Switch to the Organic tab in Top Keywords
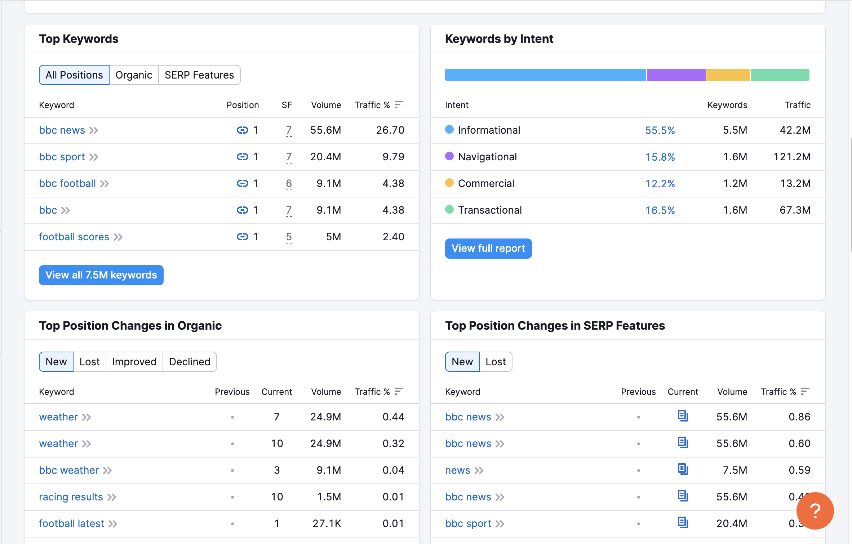Viewport: 852px width, 544px height. pos(134,75)
